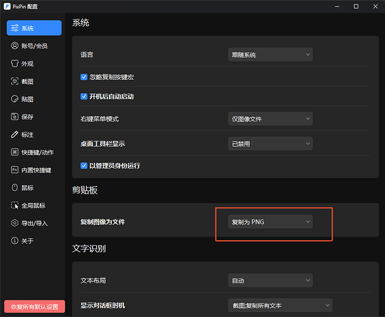
Task: Click the 保存 disk icon
Action: tap(15, 117)
